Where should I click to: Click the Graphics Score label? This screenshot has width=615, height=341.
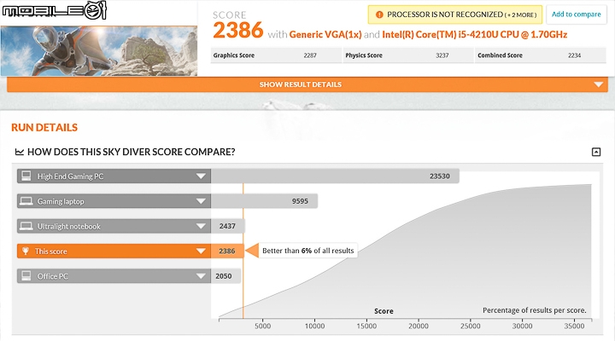point(234,55)
